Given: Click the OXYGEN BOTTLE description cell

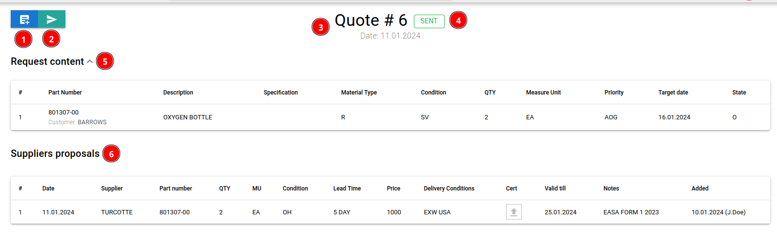Looking at the screenshot, I should pos(187,117).
